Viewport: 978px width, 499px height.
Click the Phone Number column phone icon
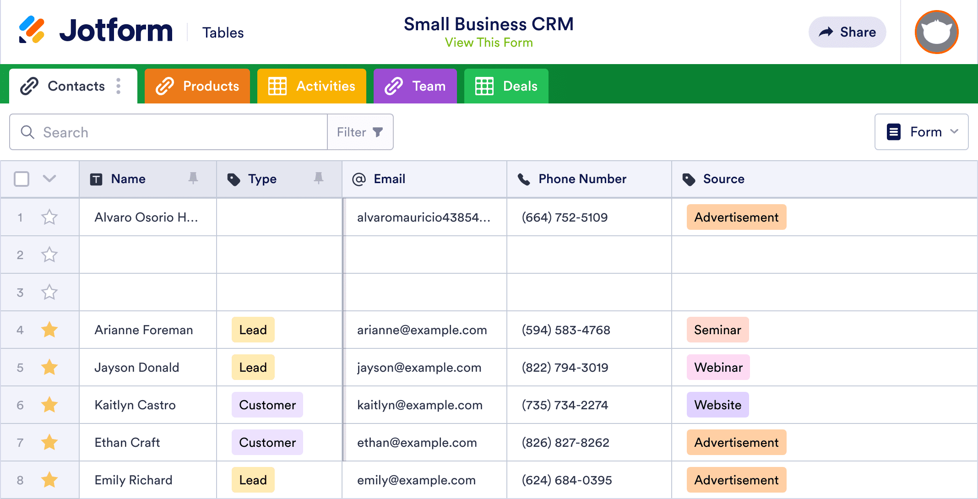pos(524,179)
